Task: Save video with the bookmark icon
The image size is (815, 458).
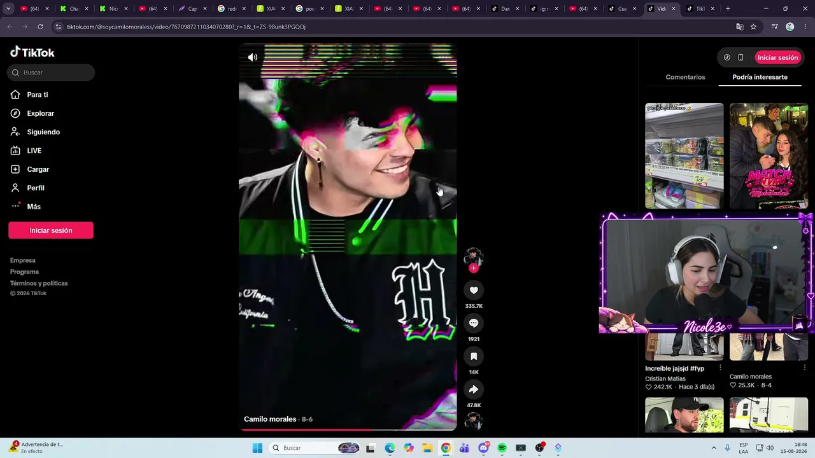Action: (474, 357)
